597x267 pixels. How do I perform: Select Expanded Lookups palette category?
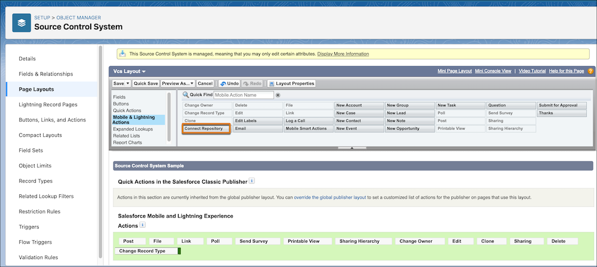pyautogui.click(x=133, y=129)
